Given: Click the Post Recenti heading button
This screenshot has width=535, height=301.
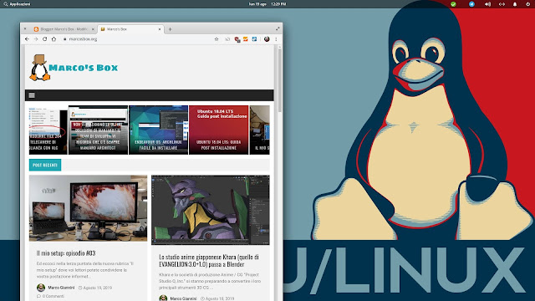Looking at the screenshot, I should (45, 165).
